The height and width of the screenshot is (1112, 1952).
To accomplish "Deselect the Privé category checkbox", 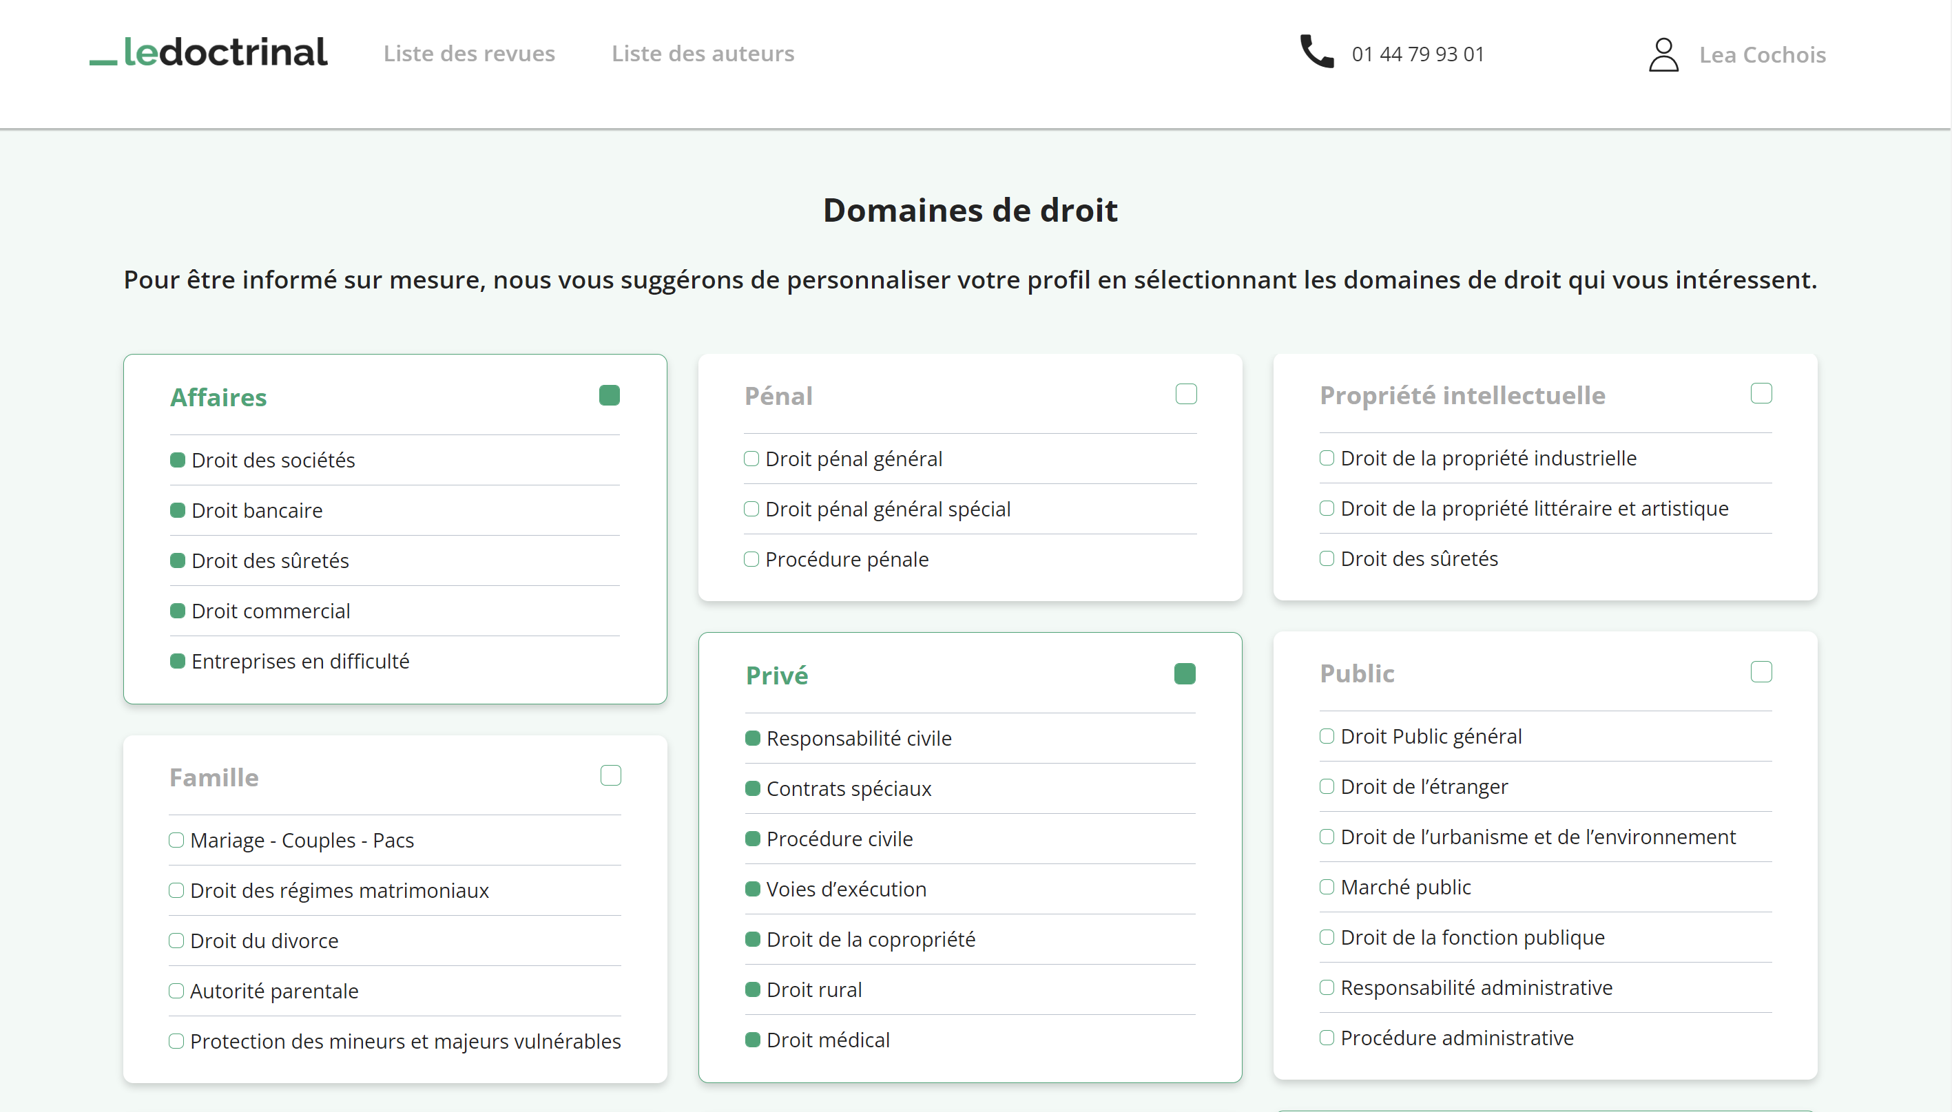I will click(1184, 673).
